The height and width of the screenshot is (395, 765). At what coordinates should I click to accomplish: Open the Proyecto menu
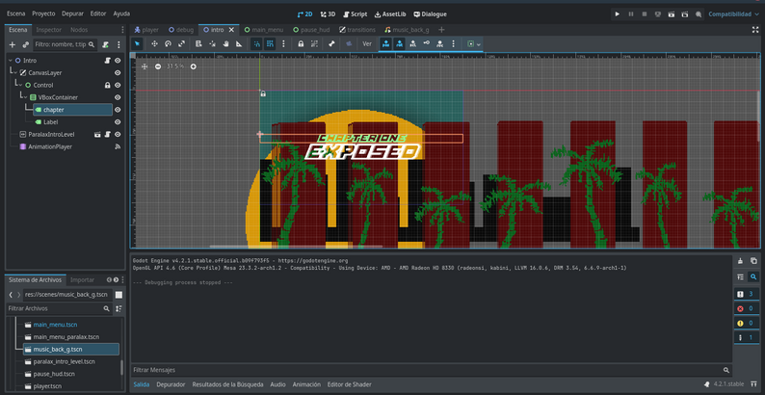tap(43, 14)
